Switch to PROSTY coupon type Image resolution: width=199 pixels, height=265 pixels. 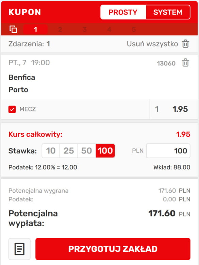(123, 12)
